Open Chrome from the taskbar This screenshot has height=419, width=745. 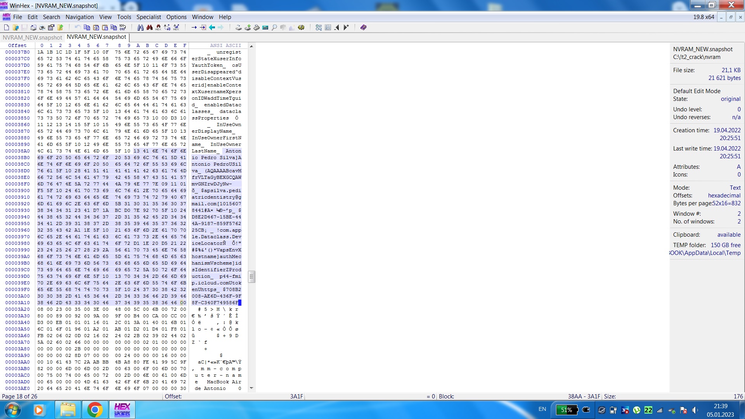(95, 410)
